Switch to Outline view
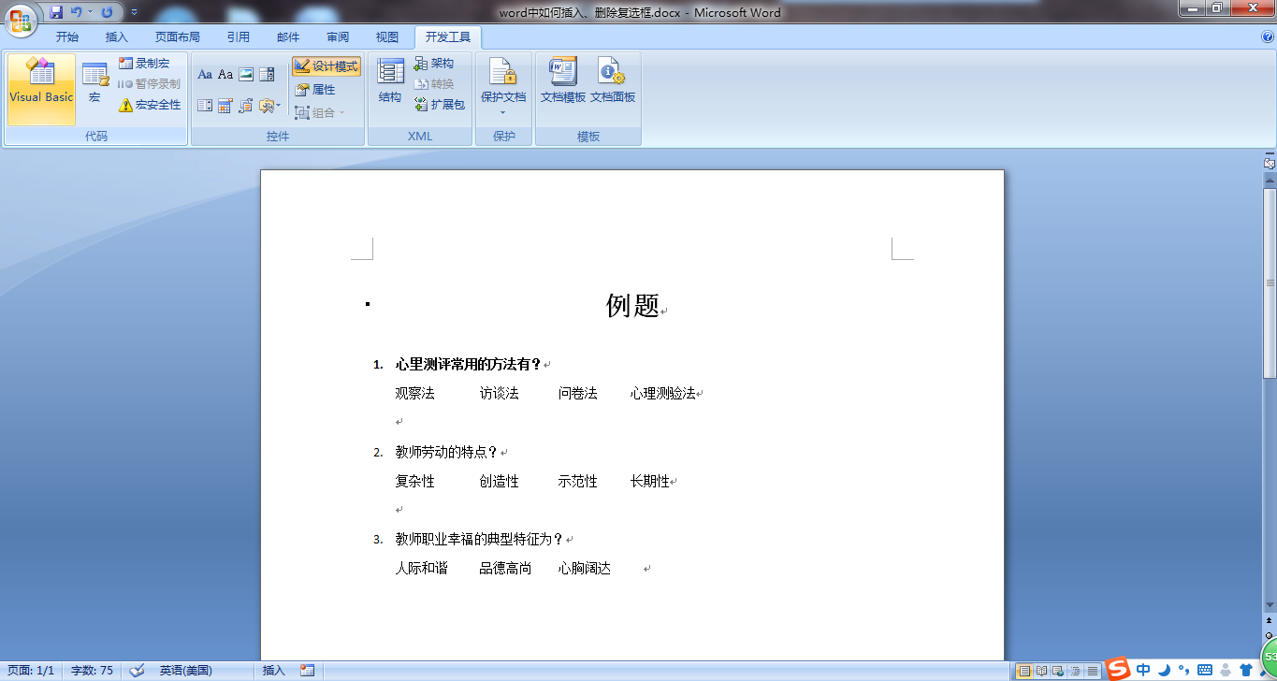1277x681 pixels. click(1075, 671)
